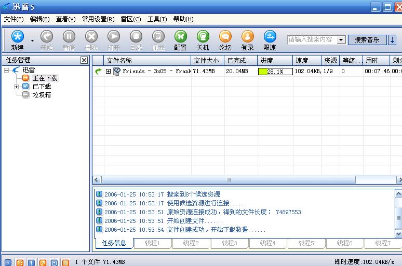Click the 20.04MB completed value
This screenshot has height=266, width=402.
pos(237,71)
